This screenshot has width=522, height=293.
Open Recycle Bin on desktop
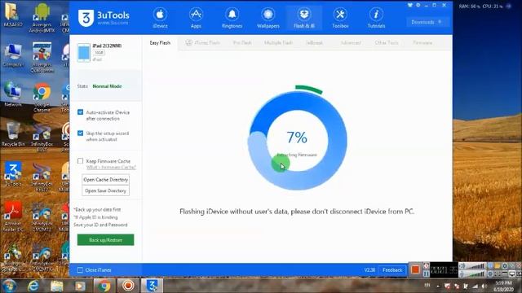[x=13, y=134]
